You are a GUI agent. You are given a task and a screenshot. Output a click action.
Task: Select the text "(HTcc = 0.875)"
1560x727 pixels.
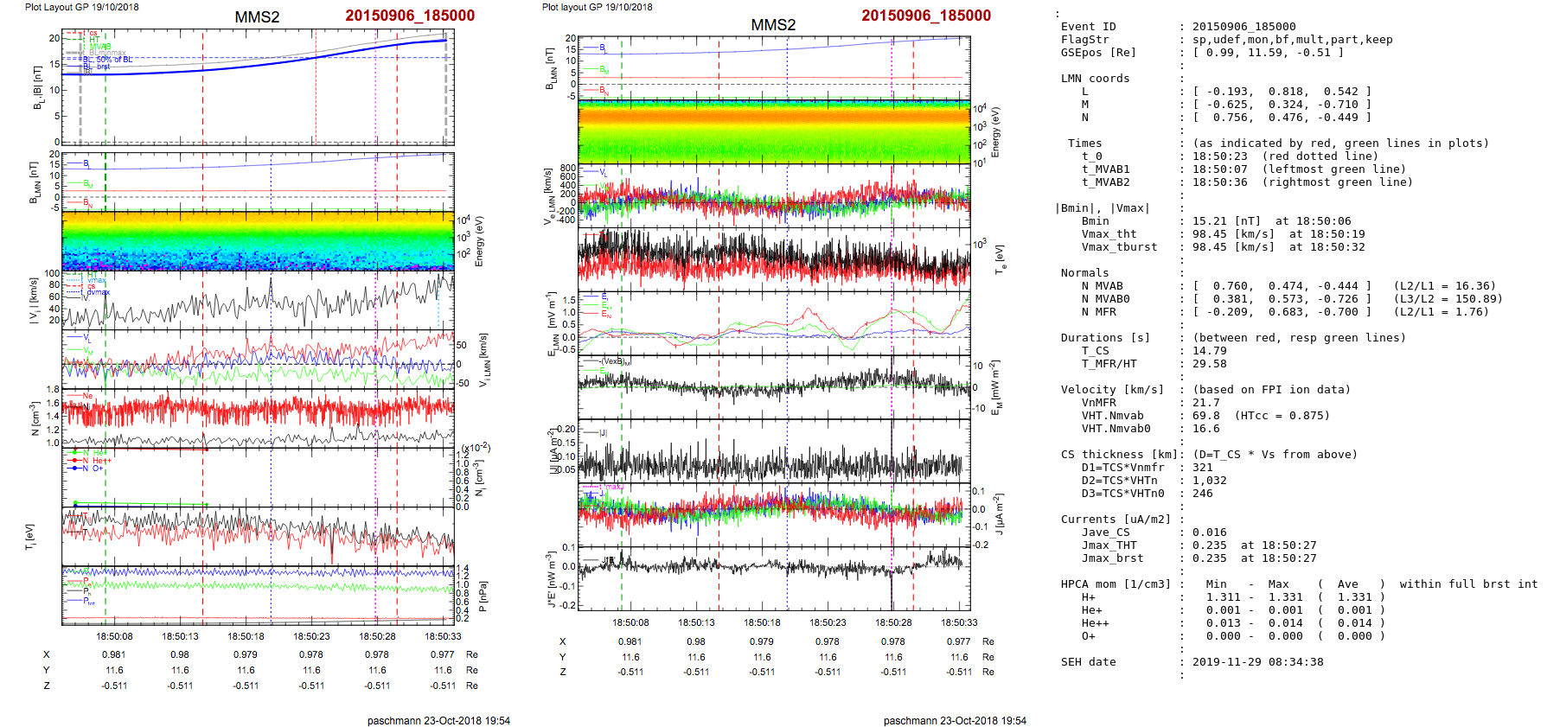click(1282, 416)
